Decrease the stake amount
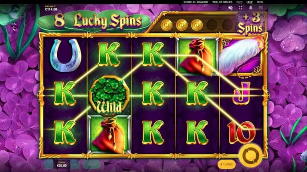Viewport: 307px width, 172px height. tap(48, 165)
